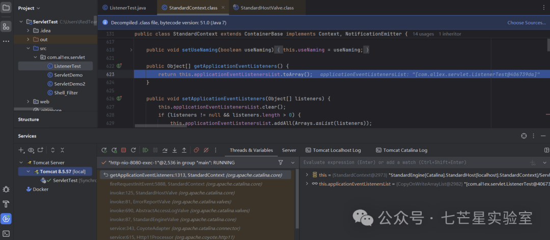550x240 pixels.
Task: Click the Rerun in Debug mode icon
Action: (114, 150)
